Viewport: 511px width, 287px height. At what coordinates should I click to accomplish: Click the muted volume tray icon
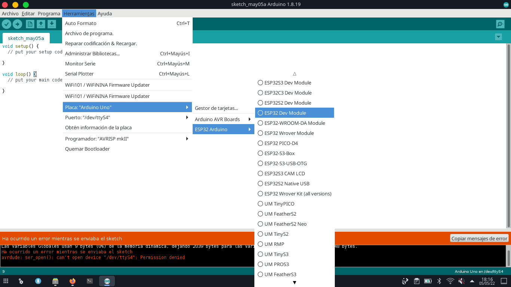point(462,281)
